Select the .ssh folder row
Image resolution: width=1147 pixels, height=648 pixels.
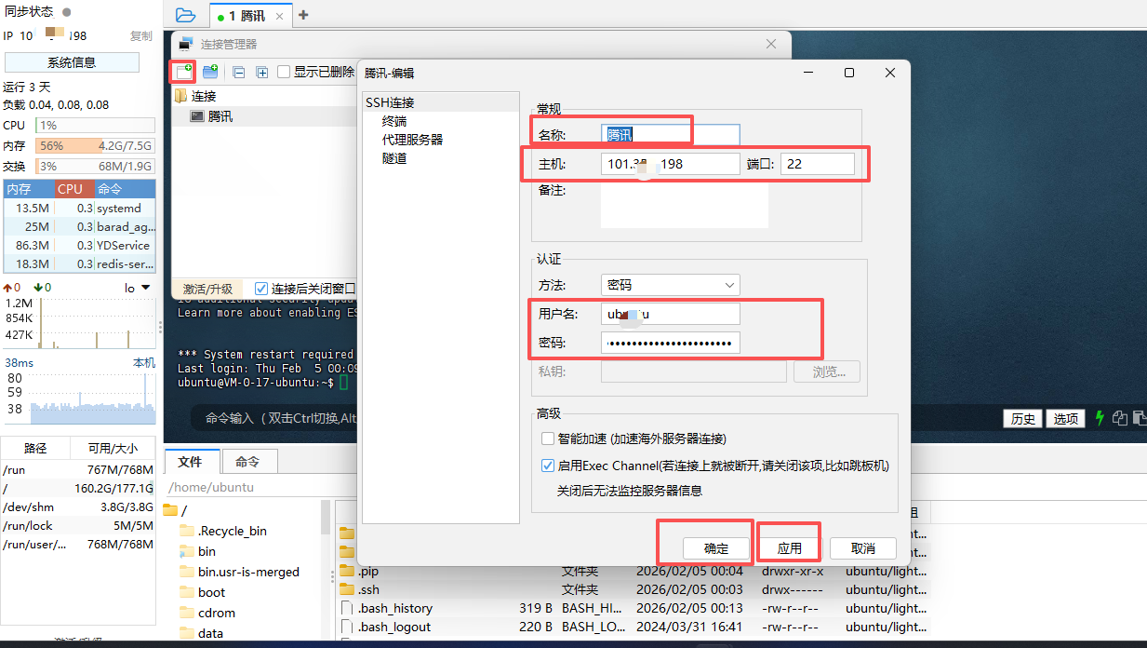[633, 589]
